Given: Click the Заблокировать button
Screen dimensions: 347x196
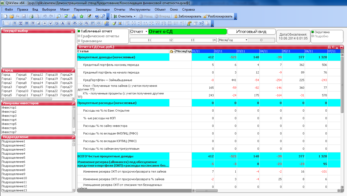Looking at the screenshot, I should 188,16.
